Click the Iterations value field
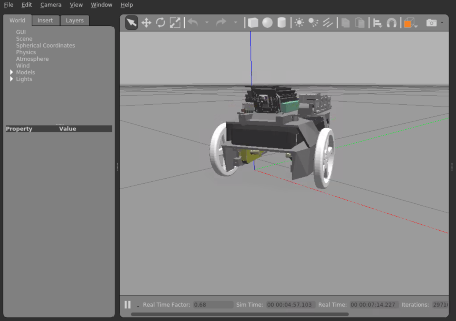Screen dimensions: 456x321 click(x=440, y=305)
